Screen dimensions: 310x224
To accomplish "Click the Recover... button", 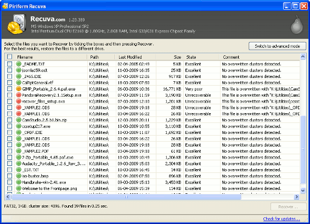I will click(x=288, y=207).
